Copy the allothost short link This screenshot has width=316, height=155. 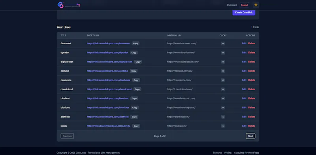[x=134, y=117]
